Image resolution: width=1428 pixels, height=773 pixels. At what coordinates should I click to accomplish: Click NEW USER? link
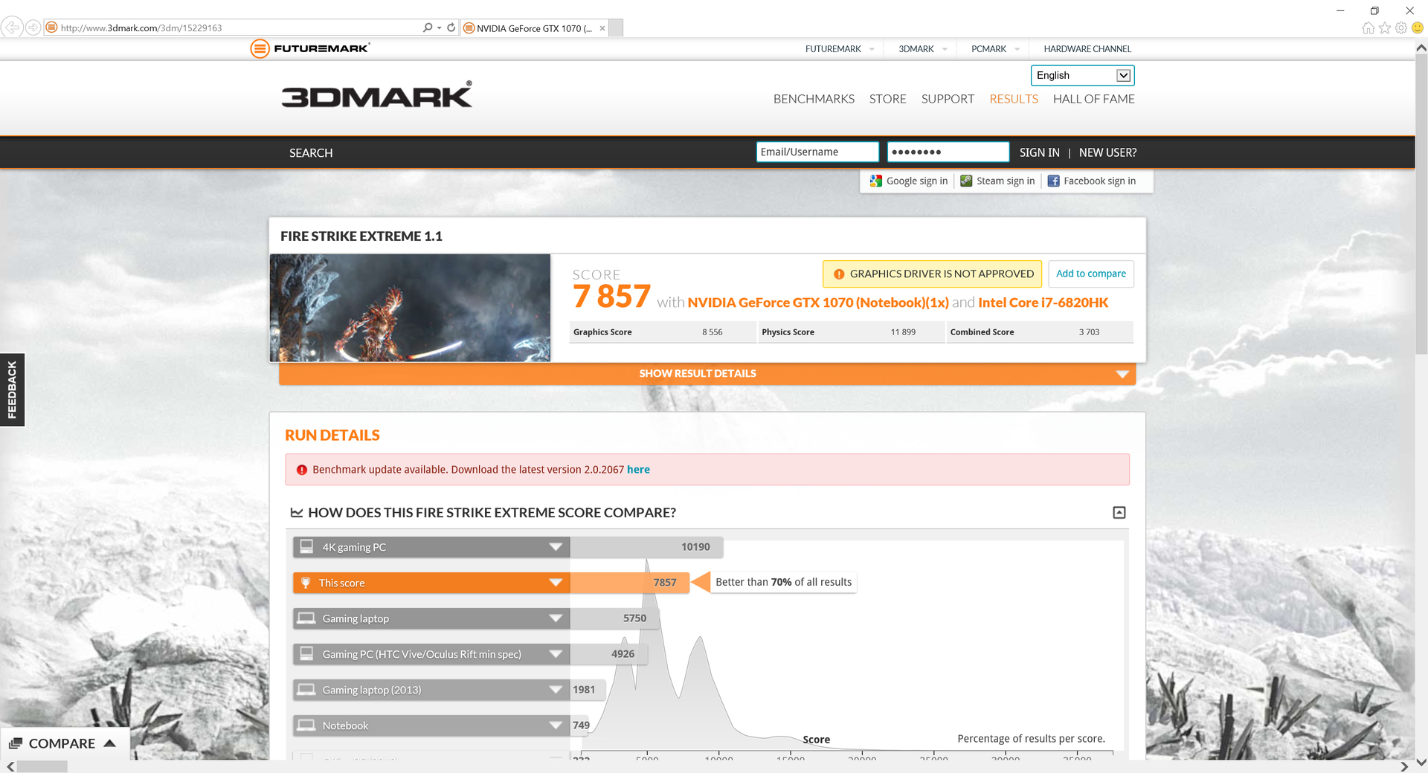pyautogui.click(x=1107, y=152)
